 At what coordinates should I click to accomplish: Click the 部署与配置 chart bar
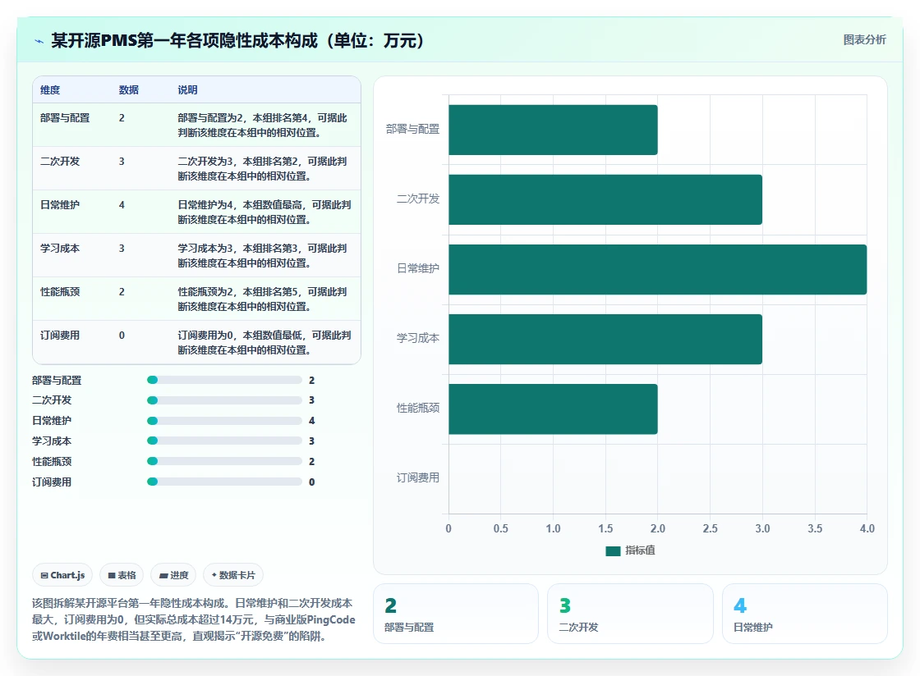553,130
